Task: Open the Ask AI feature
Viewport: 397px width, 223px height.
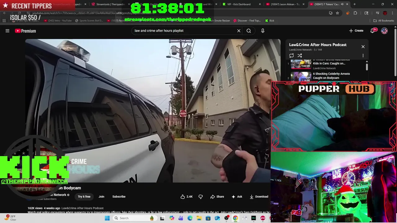Action: (x=237, y=197)
